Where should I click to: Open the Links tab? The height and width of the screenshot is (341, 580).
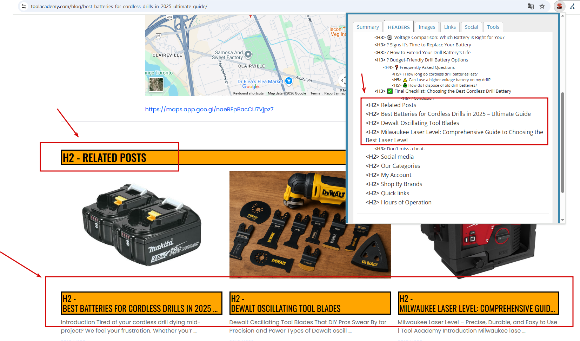coord(450,27)
